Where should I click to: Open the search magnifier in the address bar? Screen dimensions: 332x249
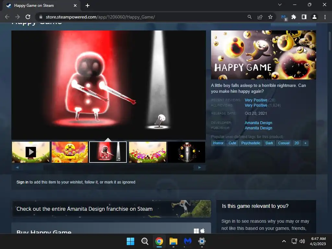[249, 17]
